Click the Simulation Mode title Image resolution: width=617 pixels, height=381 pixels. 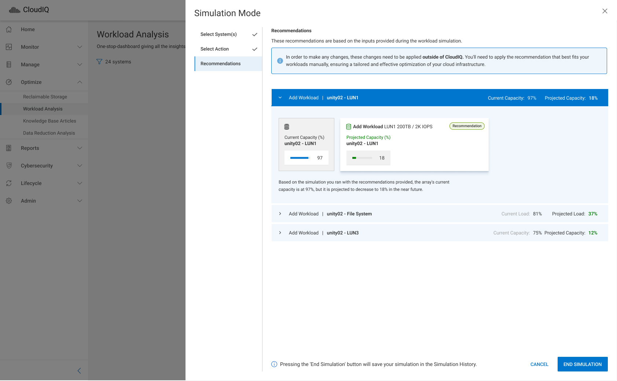[x=227, y=13]
